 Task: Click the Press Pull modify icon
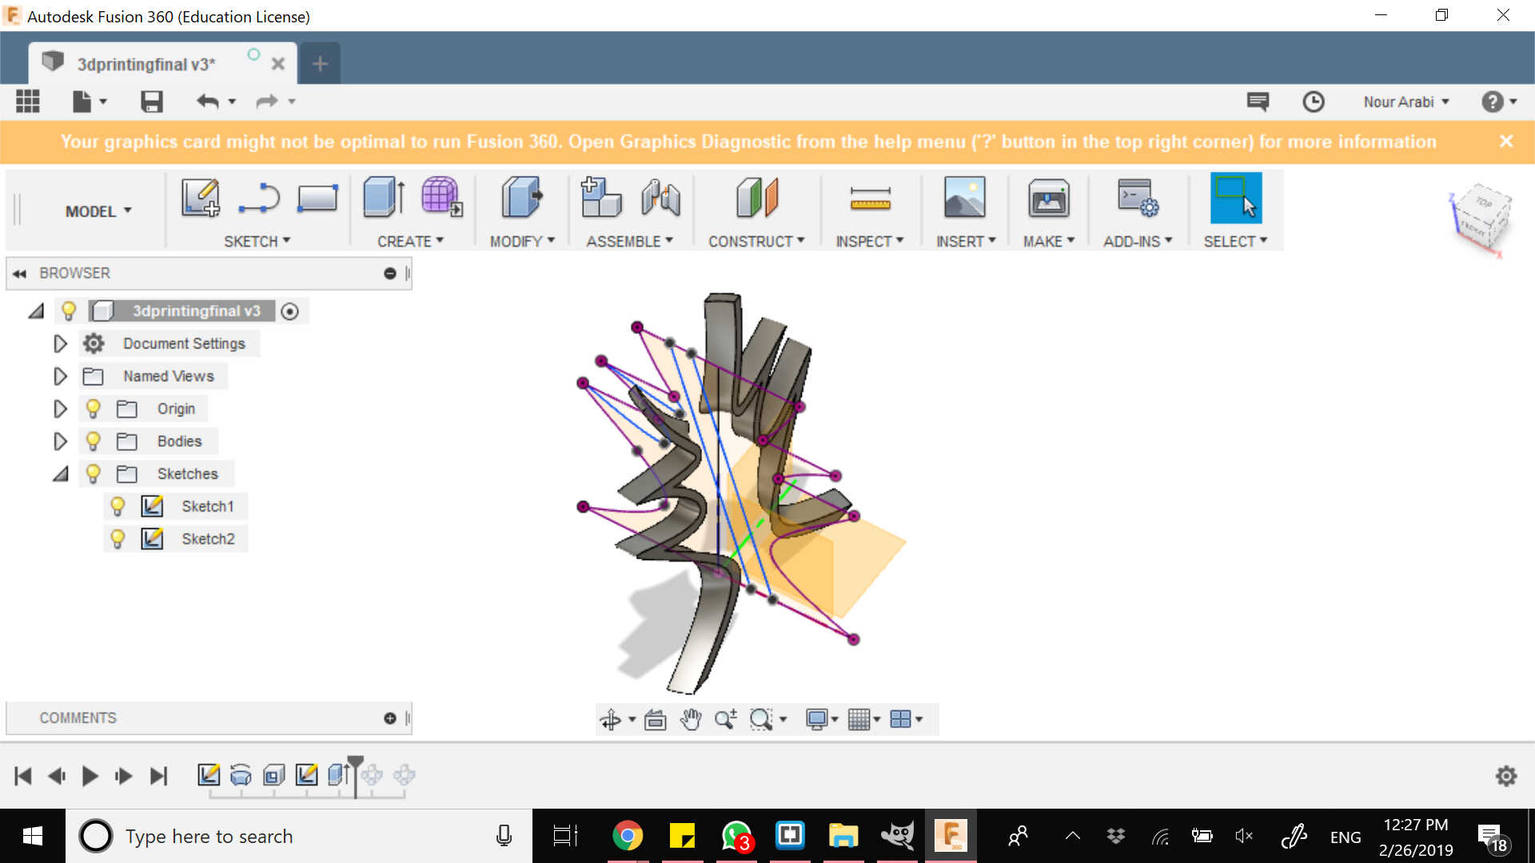[521, 197]
